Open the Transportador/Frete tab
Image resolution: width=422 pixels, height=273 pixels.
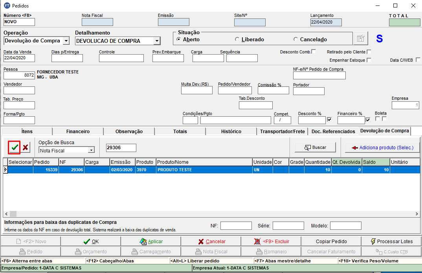[282, 131]
